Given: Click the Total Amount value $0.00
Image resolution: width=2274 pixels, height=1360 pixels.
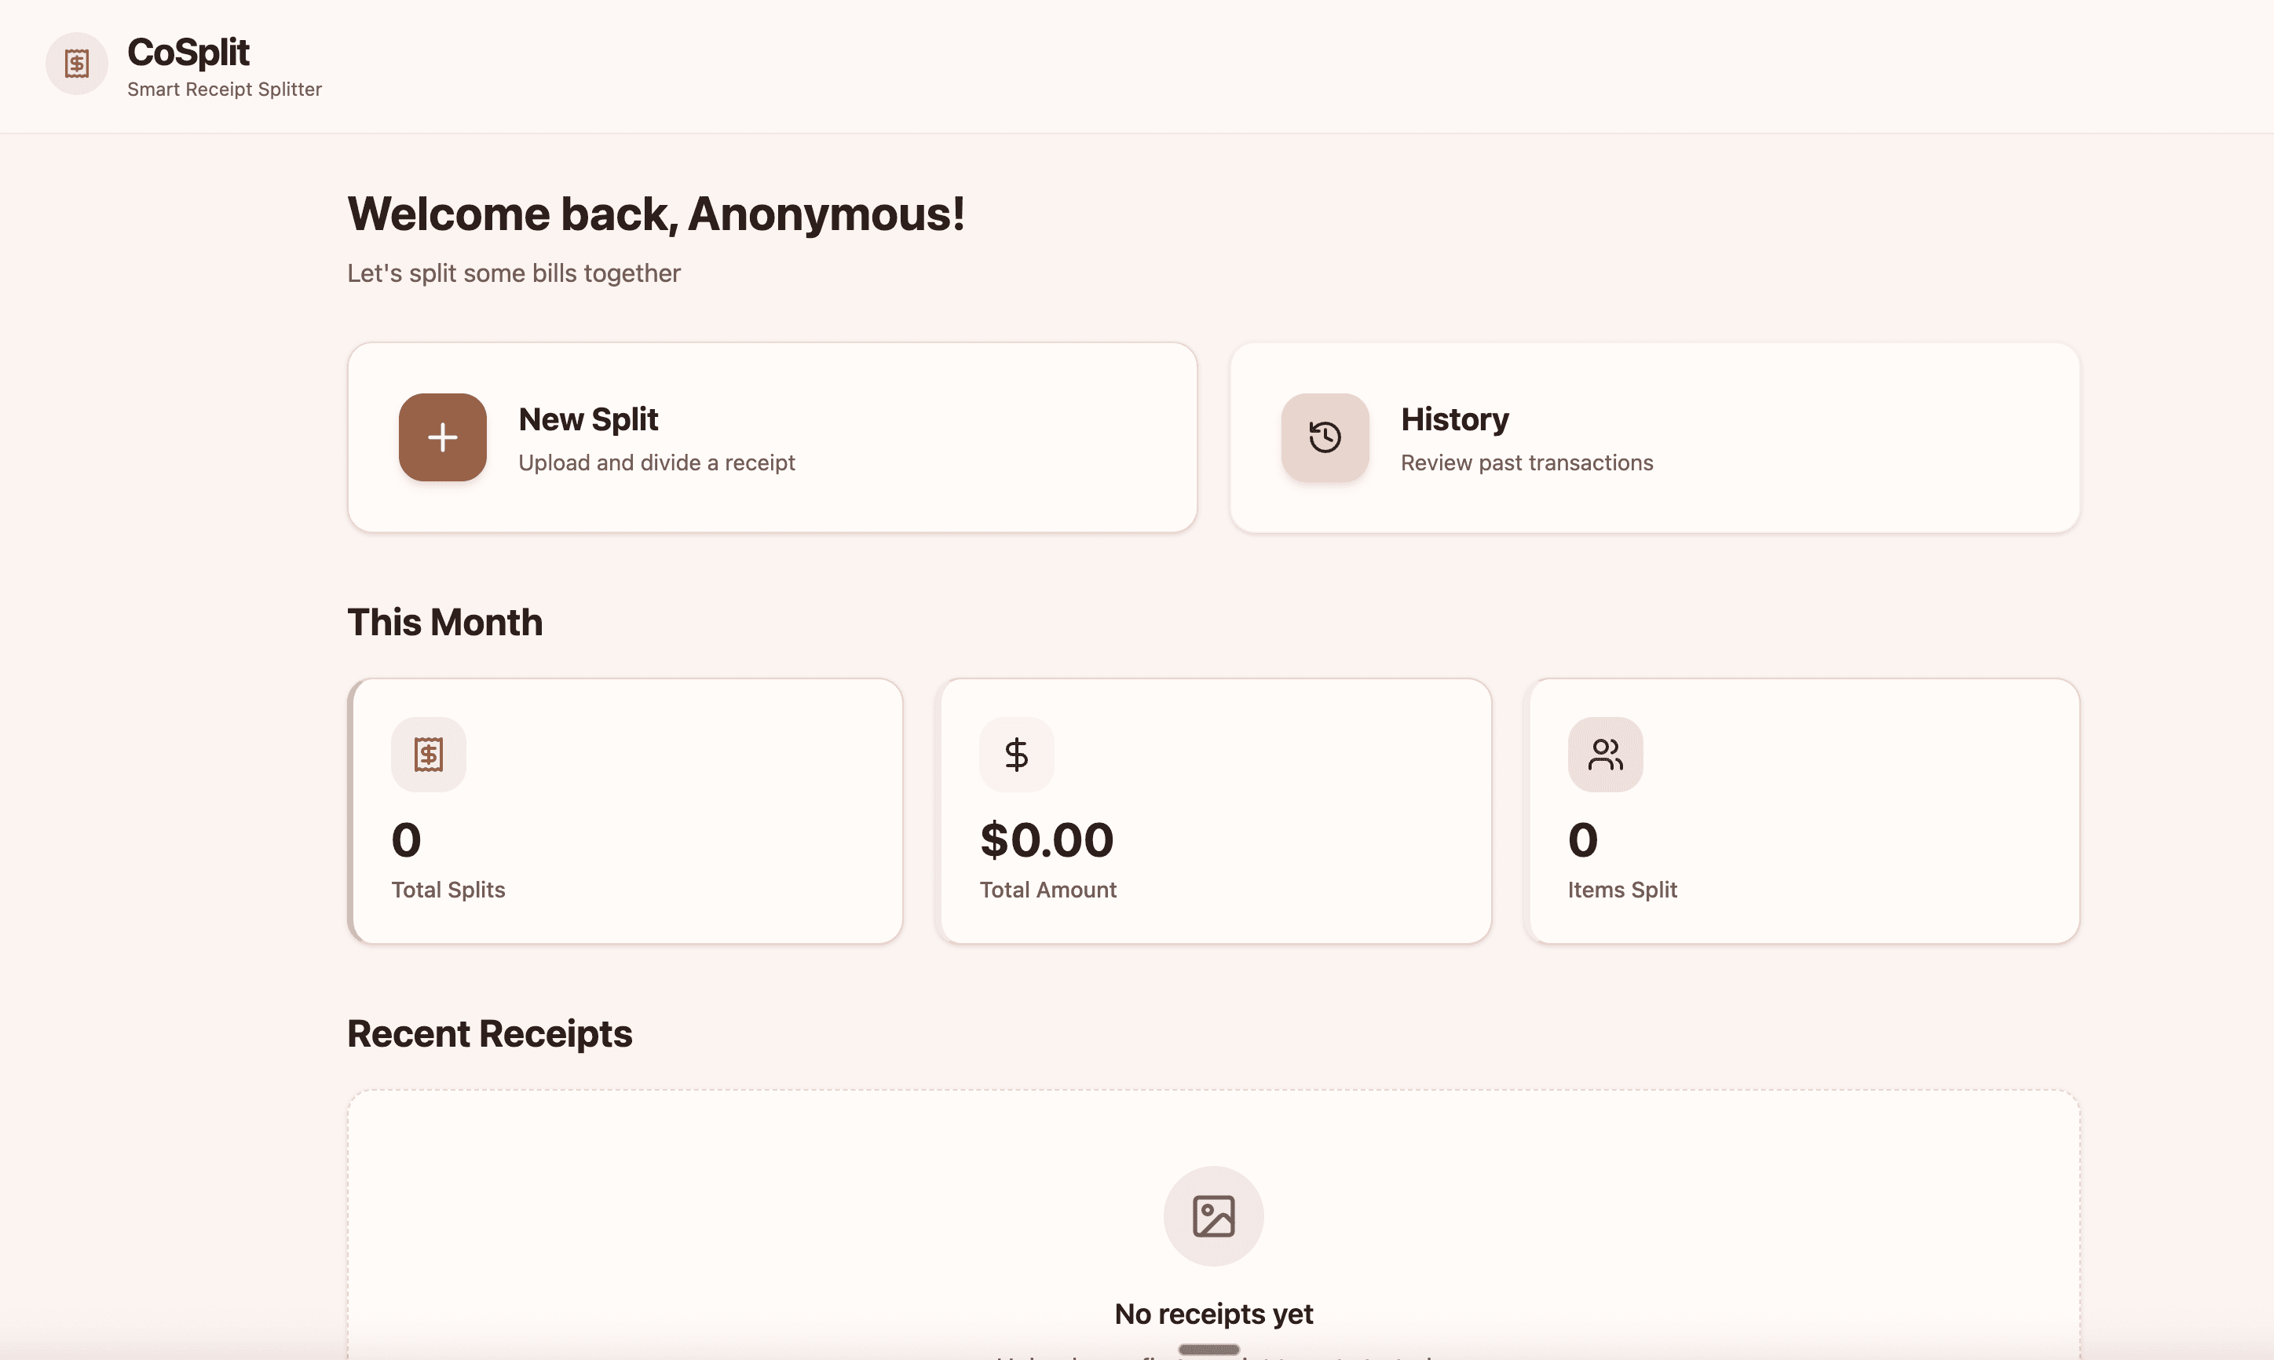Looking at the screenshot, I should click(1047, 839).
